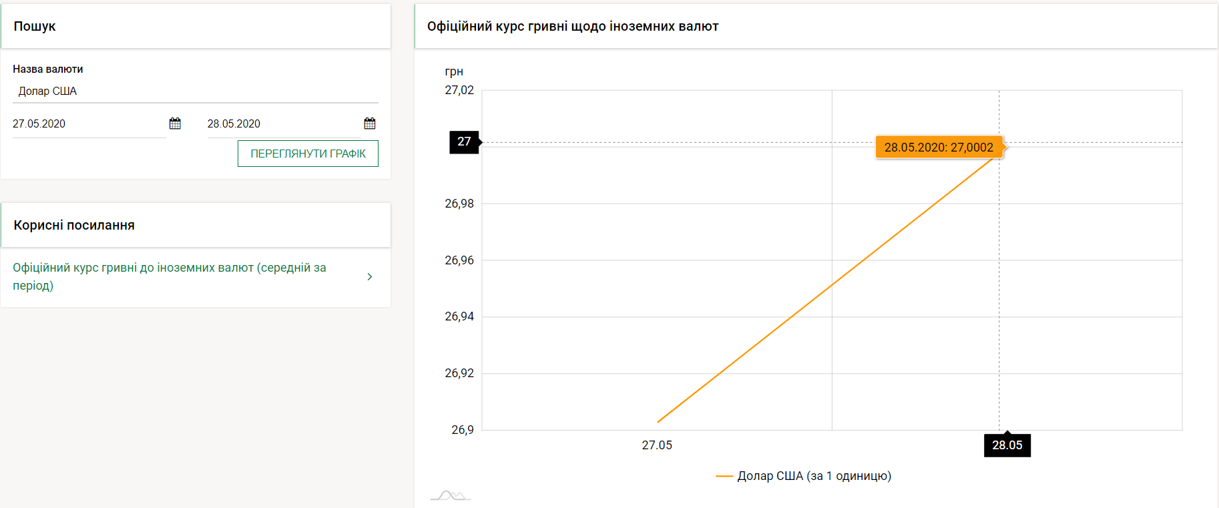Click the Корисні посилання heading
Viewport: 1219px width, 508px height.
(74, 225)
